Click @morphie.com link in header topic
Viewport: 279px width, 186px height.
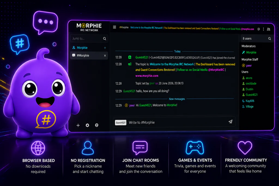click(247, 29)
